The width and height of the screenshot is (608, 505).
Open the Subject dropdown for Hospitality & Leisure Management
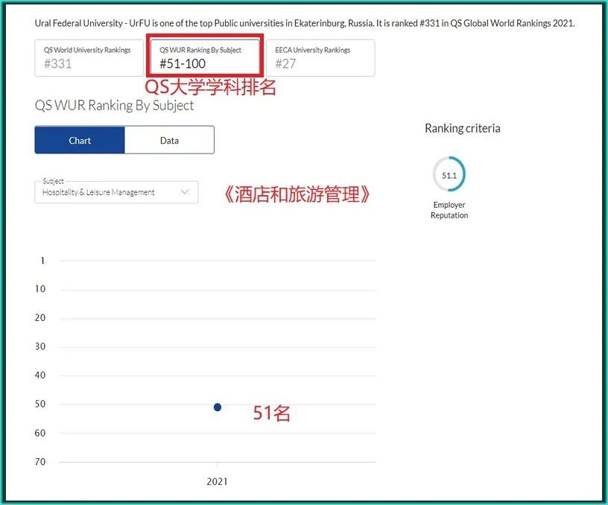tap(116, 192)
